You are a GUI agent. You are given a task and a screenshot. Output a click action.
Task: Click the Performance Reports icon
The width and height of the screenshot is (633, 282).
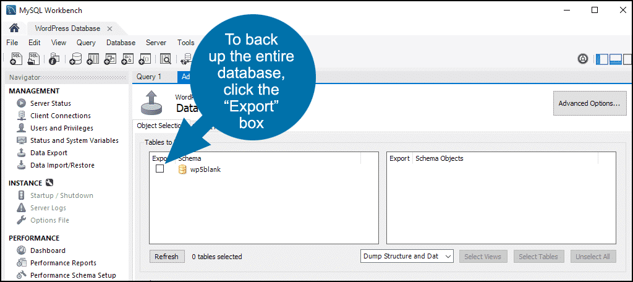coord(22,263)
